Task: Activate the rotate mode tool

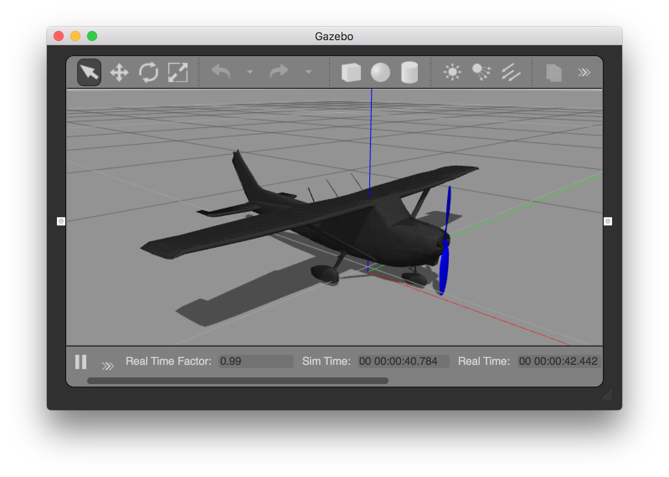Action: pos(149,72)
